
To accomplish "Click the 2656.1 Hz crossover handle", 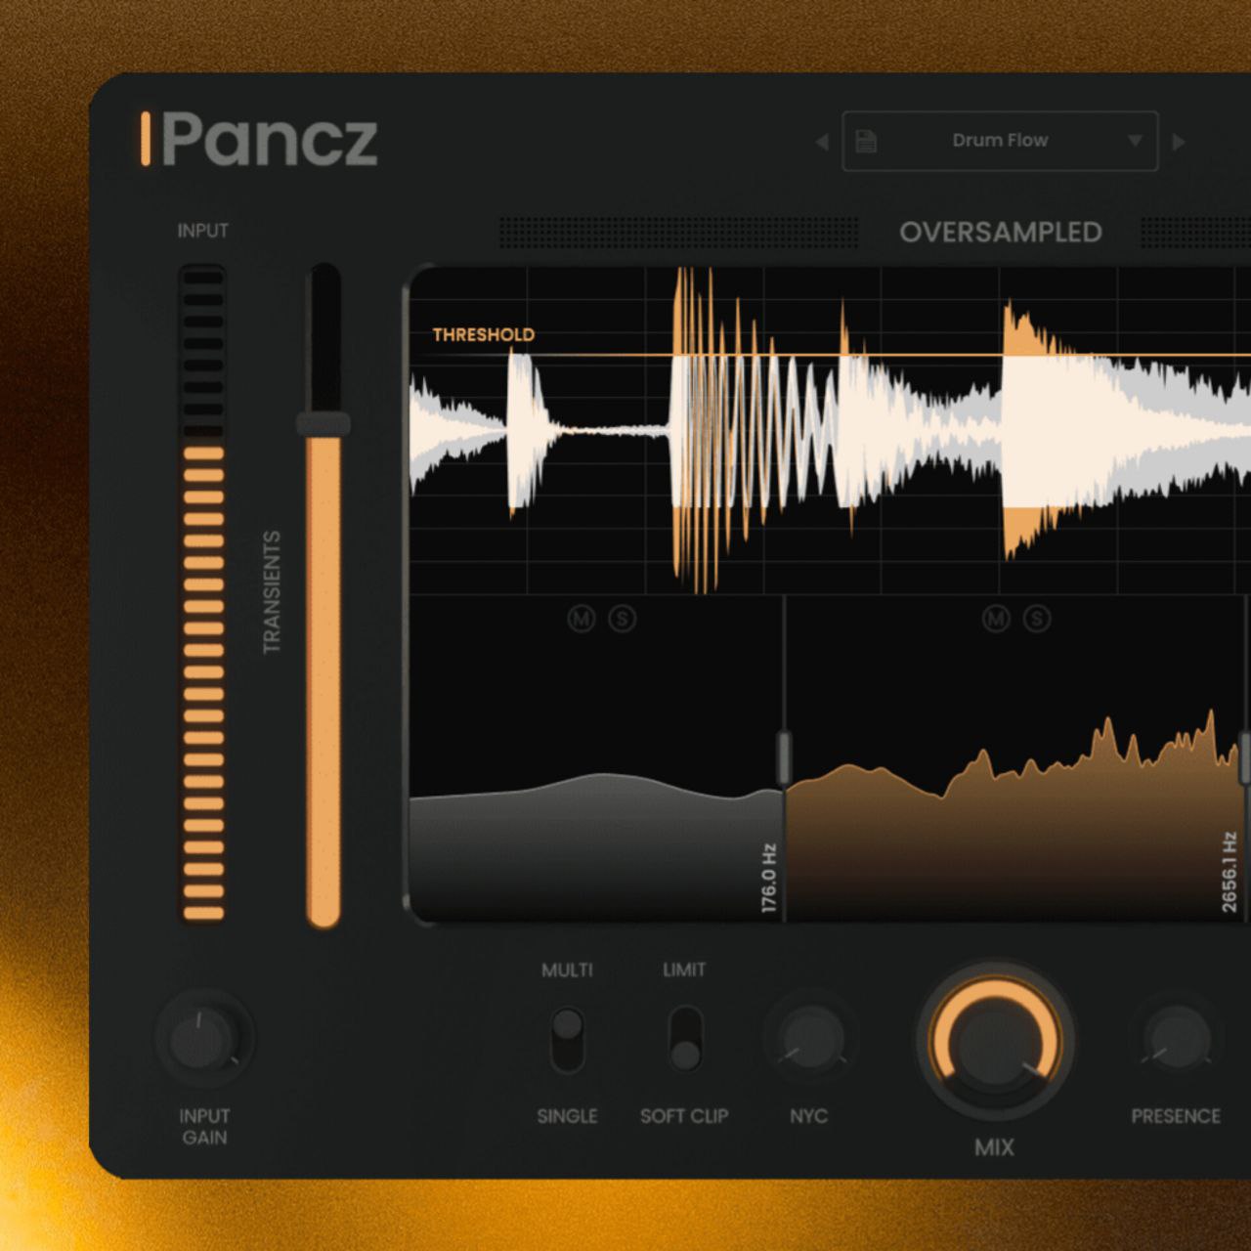I will pos(1245,756).
